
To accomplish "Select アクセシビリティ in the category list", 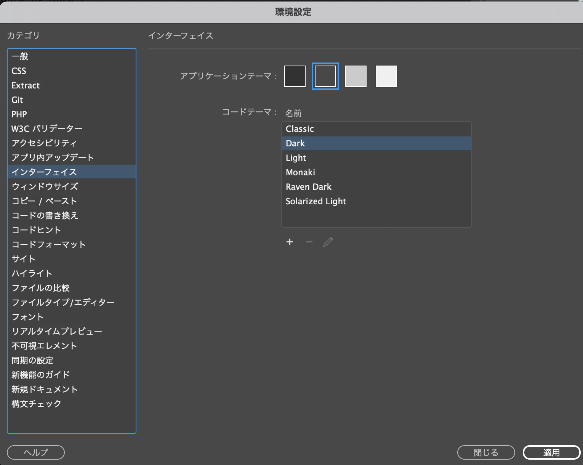I will [x=72, y=143].
